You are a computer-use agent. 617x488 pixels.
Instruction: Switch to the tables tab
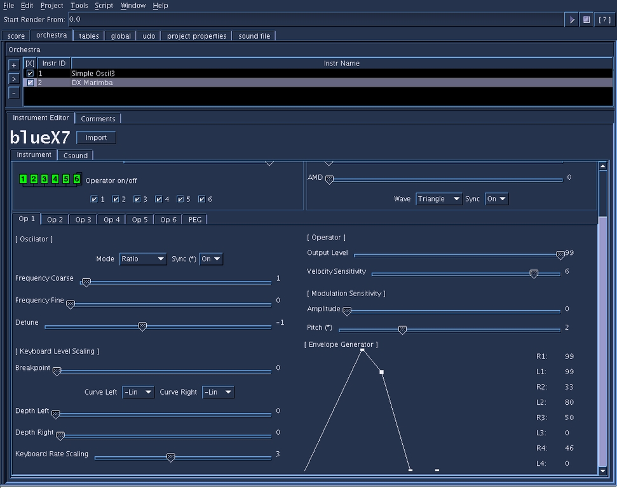pyautogui.click(x=88, y=36)
